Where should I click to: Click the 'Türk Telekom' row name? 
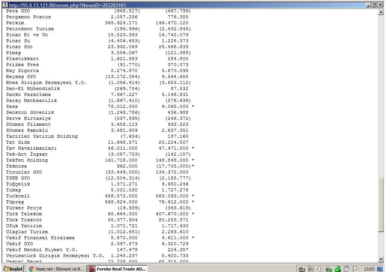(x=24, y=214)
